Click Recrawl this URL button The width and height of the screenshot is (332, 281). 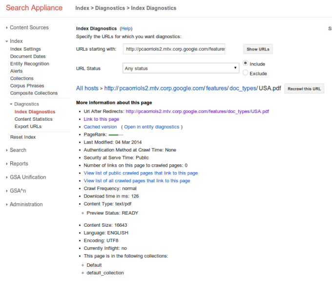[x=304, y=88]
